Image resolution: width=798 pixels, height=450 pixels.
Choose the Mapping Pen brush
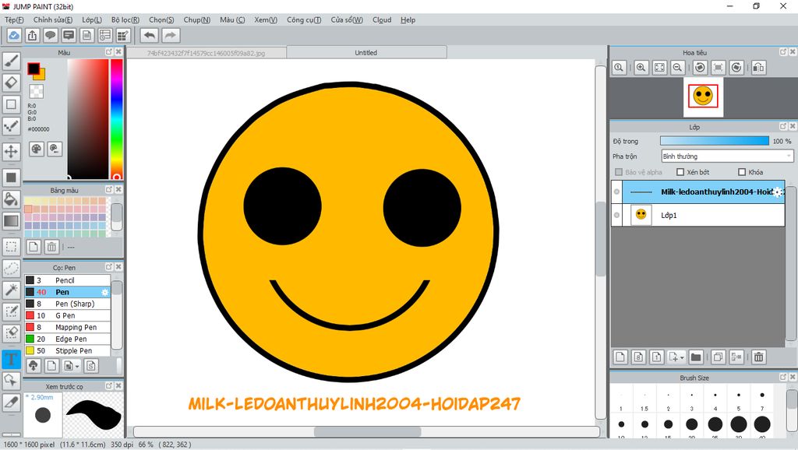coord(67,327)
